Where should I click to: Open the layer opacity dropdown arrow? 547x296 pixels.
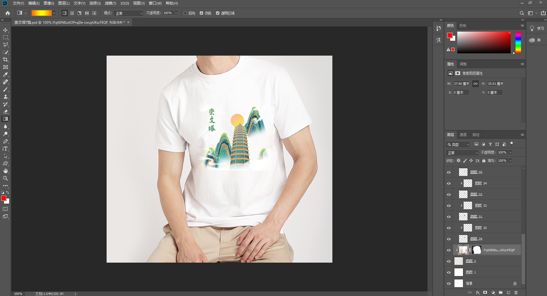510,153
